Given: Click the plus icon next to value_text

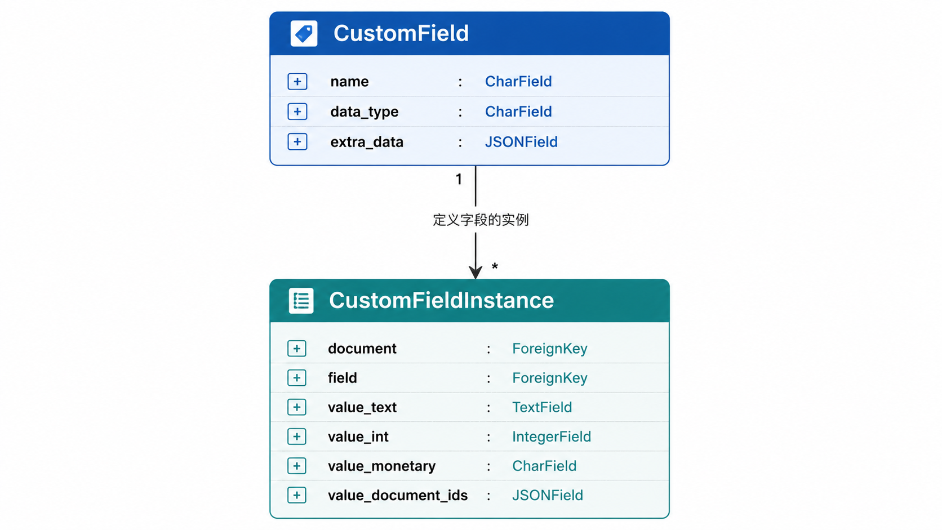Looking at the screenshot, I should (x=297, y=407).
